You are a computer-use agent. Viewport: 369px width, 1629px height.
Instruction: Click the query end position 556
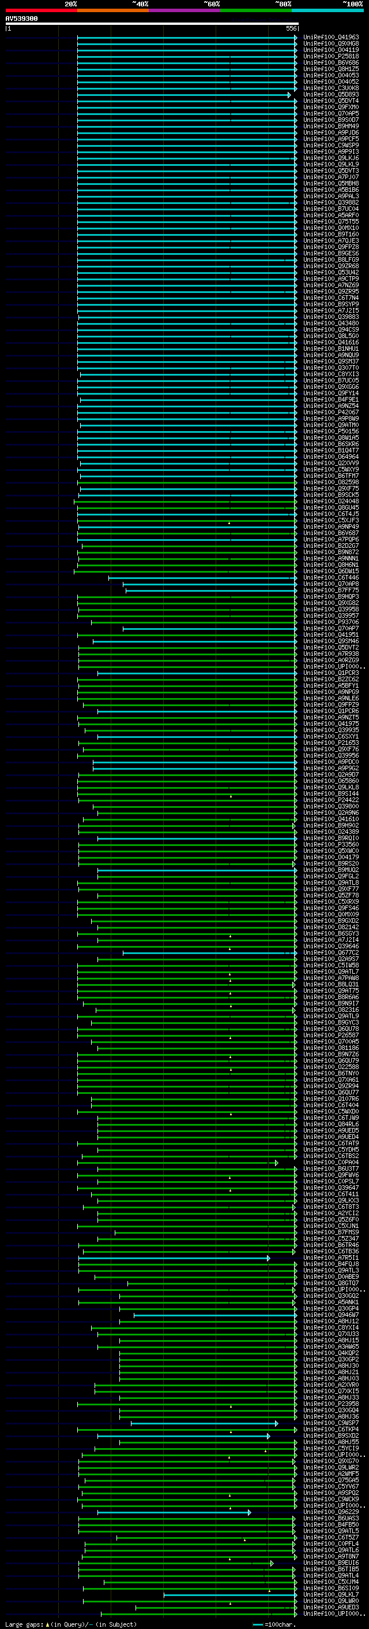(x=291, y=28)
